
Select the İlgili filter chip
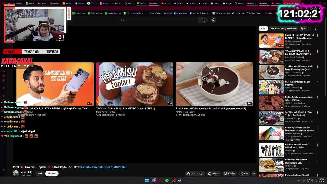(x=303, y=29)
